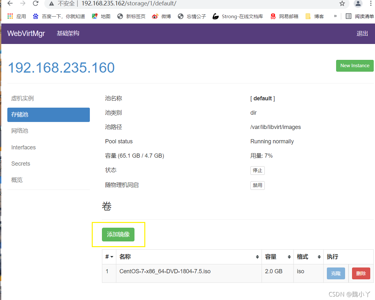This screenshot has height=300, width=375.
Task: Open the 概览 sidebar item
Action: tap(48, 180)
